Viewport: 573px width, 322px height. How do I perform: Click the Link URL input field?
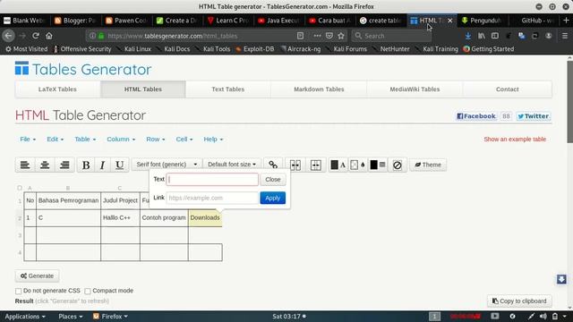point(212,198)
